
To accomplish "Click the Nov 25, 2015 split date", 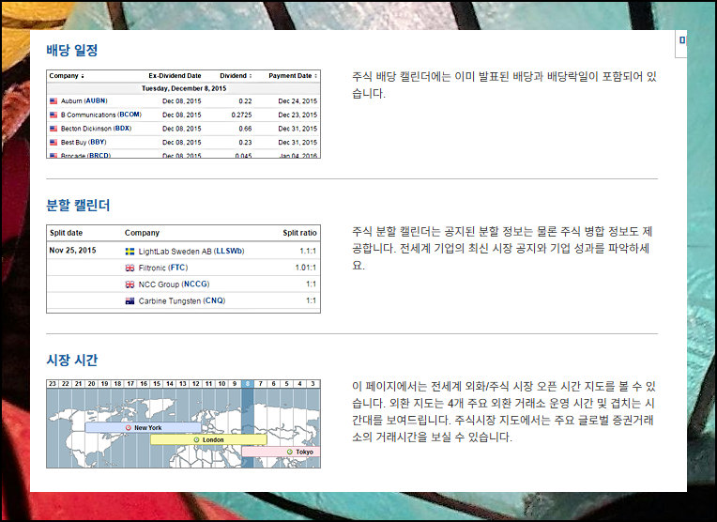I will pyautogui.click(x=72, y=251).
